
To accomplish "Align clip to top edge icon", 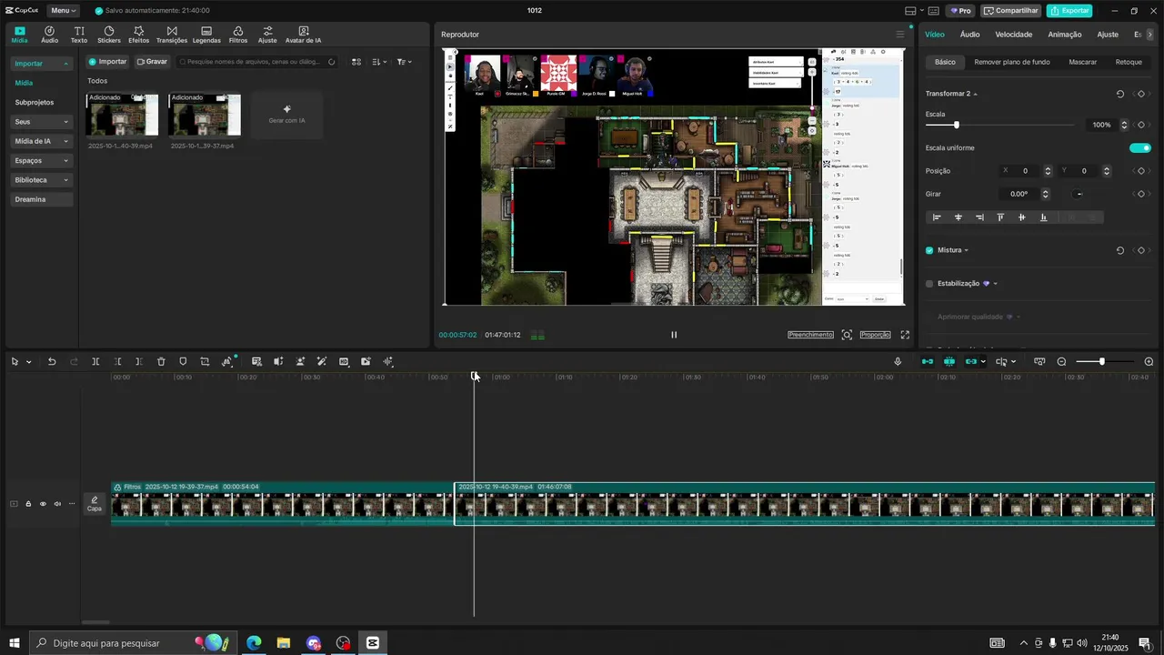I will point(1000,217).
